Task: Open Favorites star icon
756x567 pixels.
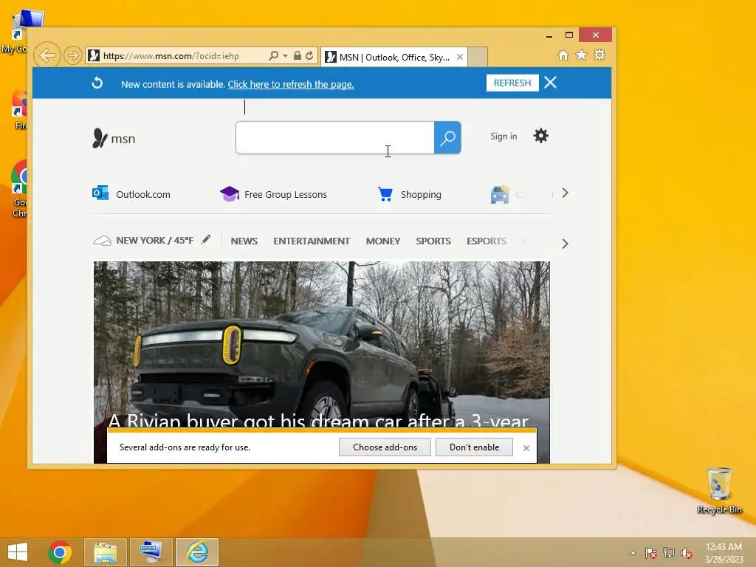Action: pos(582,55)
